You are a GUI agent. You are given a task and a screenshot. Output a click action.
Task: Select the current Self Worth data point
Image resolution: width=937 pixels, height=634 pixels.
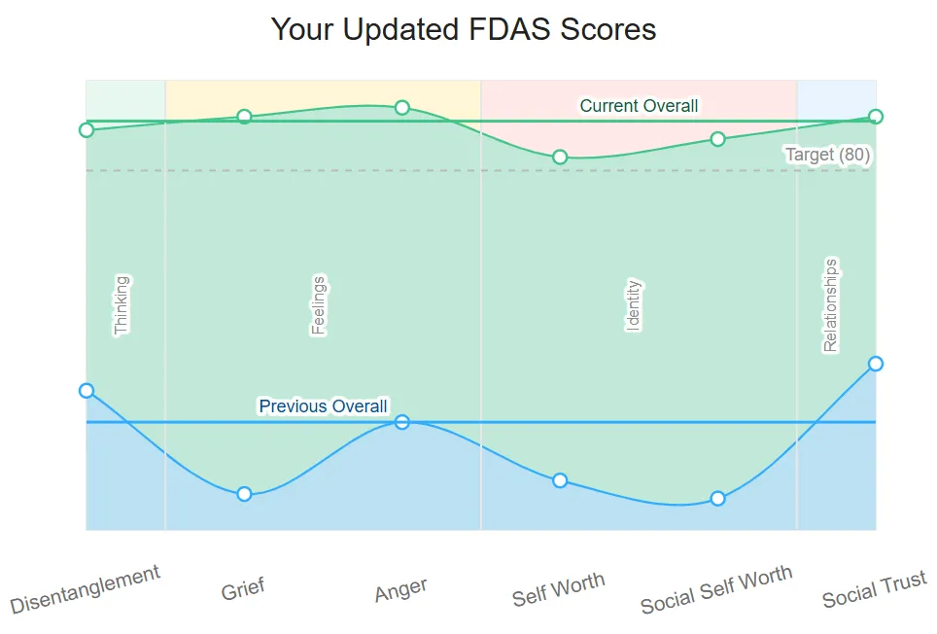(x=560, y=157)
